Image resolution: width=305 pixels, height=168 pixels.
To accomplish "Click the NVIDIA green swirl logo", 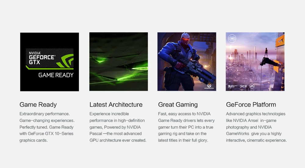I will tap(65, 61).
